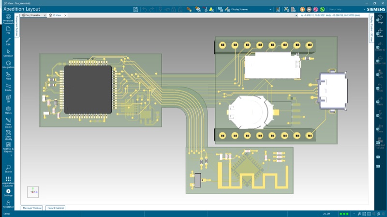
Task: Click the zoom magnifier status bar icon
Action: 359,214
